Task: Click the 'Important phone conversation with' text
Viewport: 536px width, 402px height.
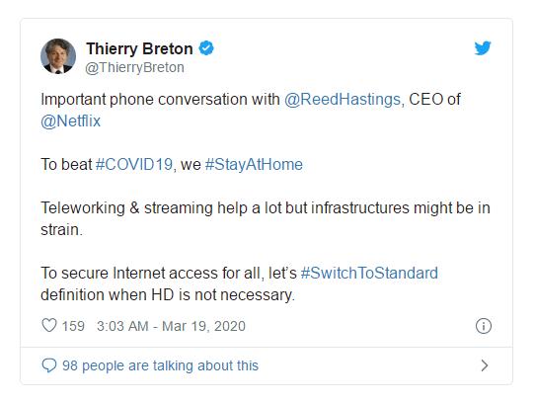Action: pyautogui.click(x=160, y=100)
